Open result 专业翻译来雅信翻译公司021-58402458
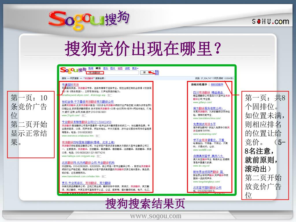 87,122
